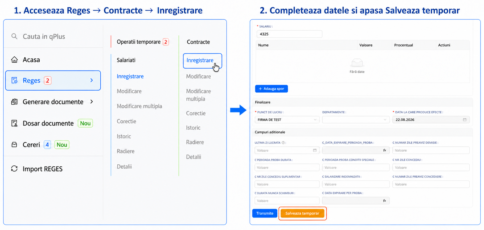Select Detalii under Contracte
The width and height of the screenshot is (484, 230).
point(194,157)
